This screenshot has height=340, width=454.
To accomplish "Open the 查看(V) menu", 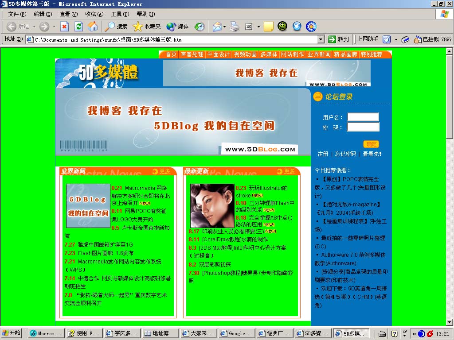I will [69, 14].
